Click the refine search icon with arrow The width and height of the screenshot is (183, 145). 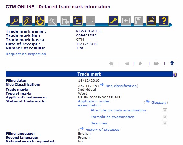(40, 21)
